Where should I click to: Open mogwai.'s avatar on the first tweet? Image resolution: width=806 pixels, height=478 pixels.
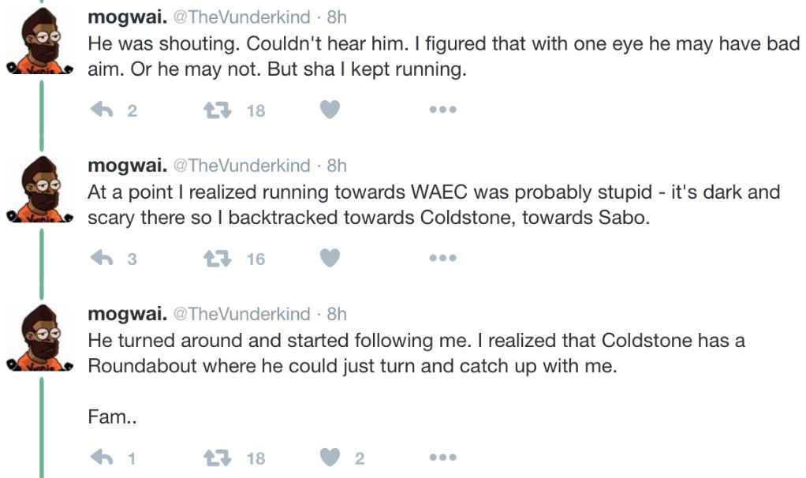[41, 41]
